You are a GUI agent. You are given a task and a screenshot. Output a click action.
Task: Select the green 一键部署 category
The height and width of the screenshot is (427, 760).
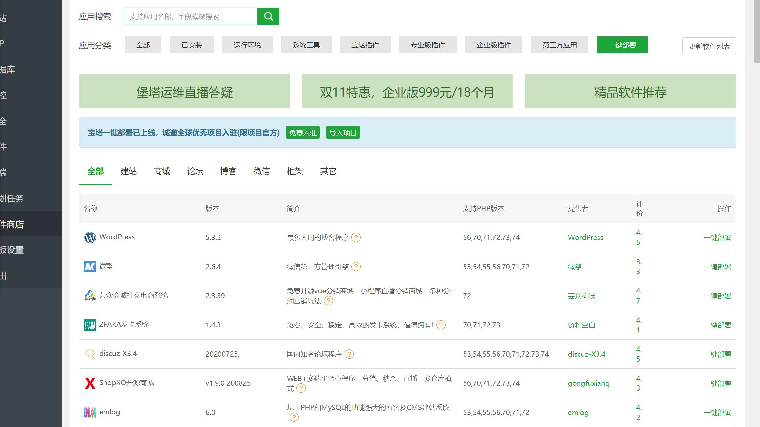click(x=622, y=45)
